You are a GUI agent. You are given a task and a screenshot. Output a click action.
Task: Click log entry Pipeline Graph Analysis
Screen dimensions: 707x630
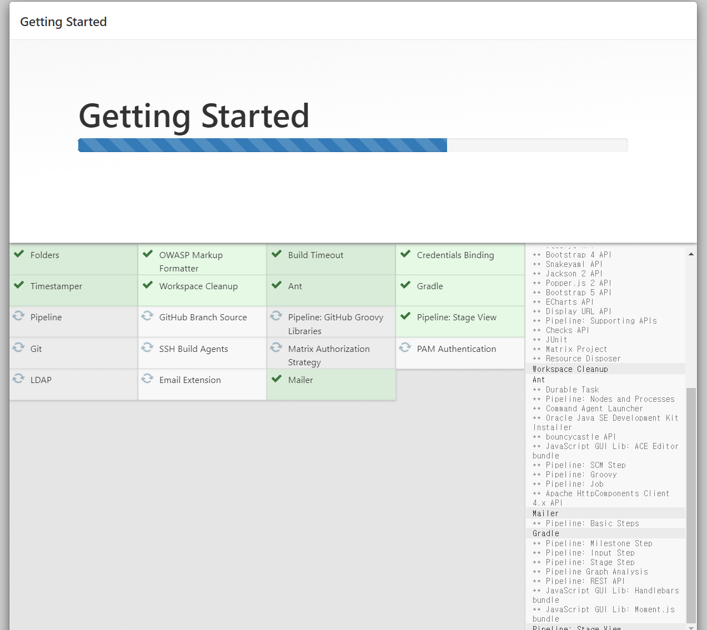[590, 572]
